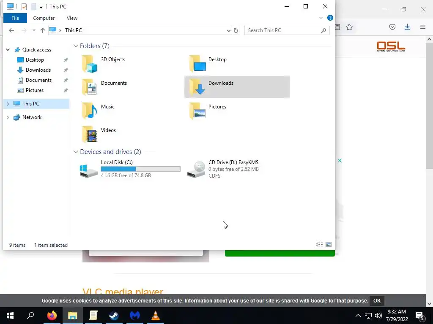Open the File menu tab
The width and height of the screenshot is (433, 324).
(15, 18)
